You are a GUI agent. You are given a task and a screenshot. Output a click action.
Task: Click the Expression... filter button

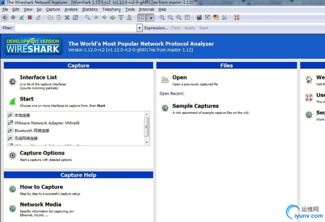coord(156,28)
